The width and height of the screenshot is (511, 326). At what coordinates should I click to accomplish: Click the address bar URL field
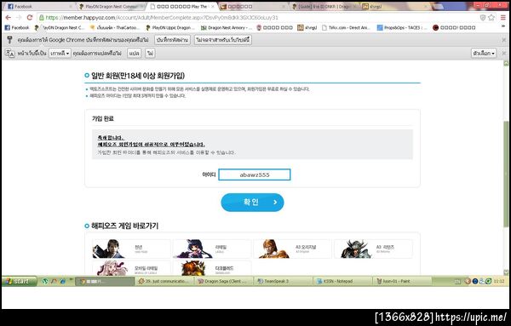pyautogui.click(x=257, y=18)
